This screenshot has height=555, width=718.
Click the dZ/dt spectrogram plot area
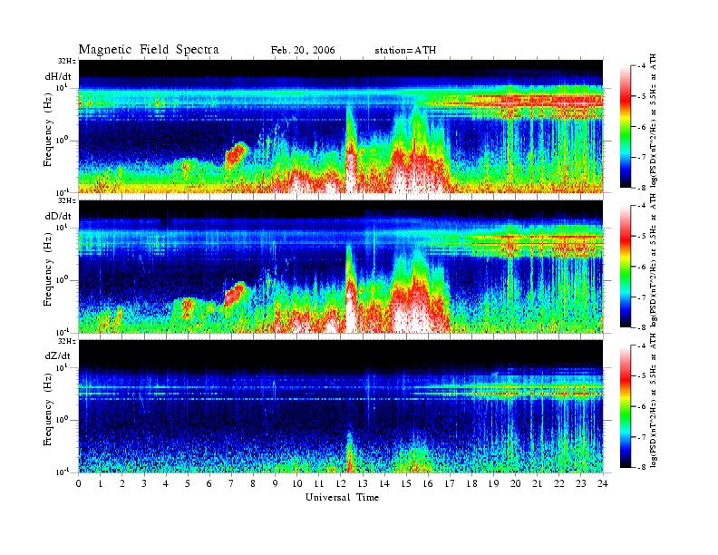pyautogui.click(x=341, y=406)
